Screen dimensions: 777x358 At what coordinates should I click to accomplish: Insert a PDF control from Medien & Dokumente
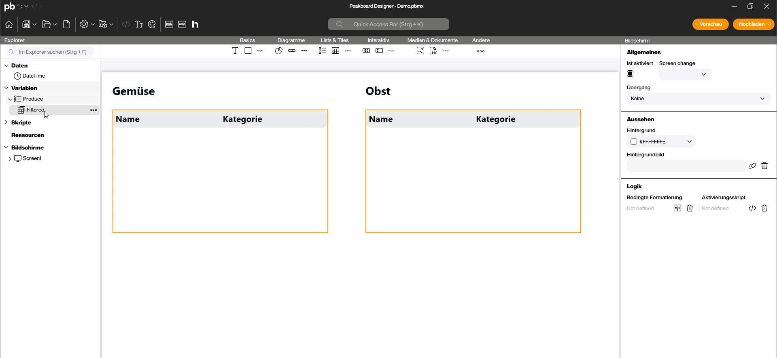tap(433, 51)
